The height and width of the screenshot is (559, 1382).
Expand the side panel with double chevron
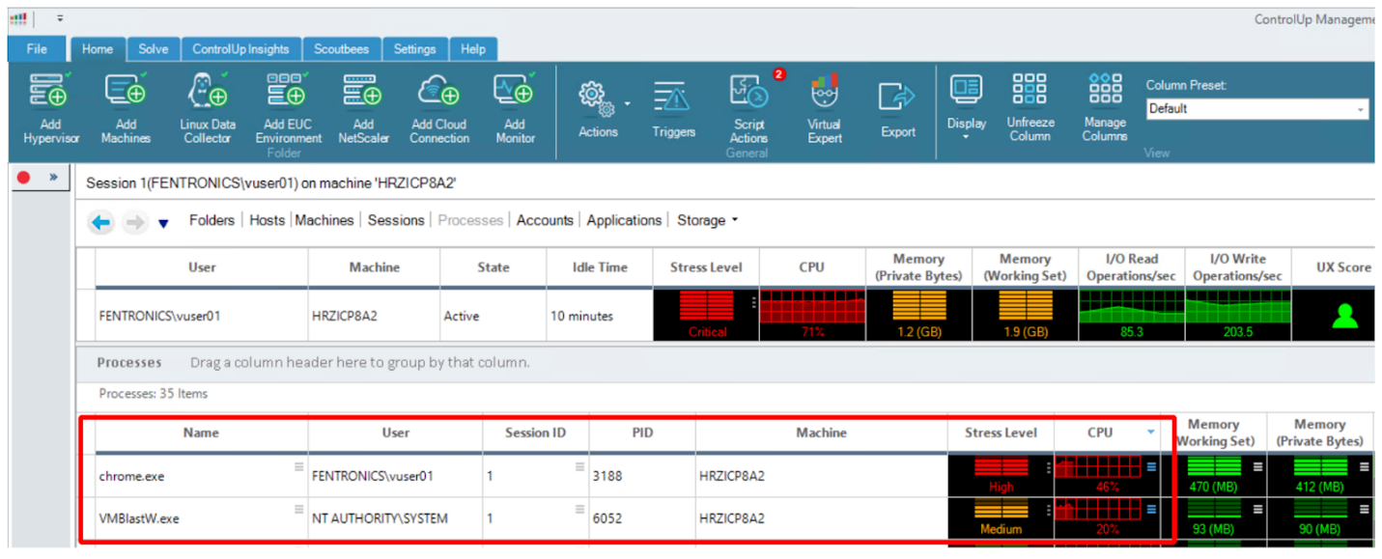53,178
